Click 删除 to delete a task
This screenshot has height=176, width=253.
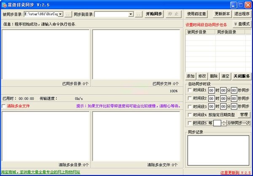click(x=214, y=76)
